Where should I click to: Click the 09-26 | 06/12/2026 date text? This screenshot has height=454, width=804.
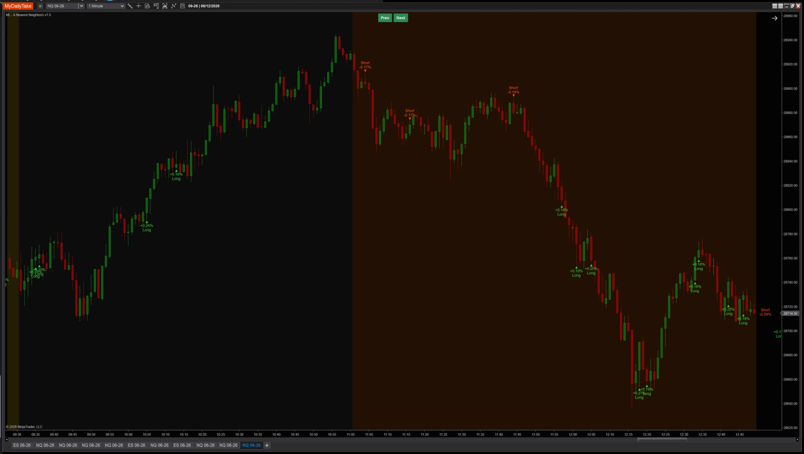pos(204,6)
